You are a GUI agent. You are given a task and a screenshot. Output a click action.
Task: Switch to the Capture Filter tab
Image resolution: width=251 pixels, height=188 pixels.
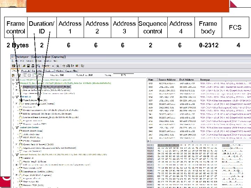coord(71,71)
